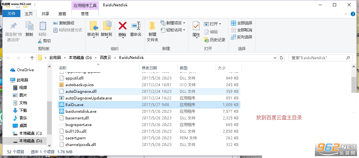Click the 应用程序工具 contextual tab header
Screen dimensions: 359x158
coord(85,5)
